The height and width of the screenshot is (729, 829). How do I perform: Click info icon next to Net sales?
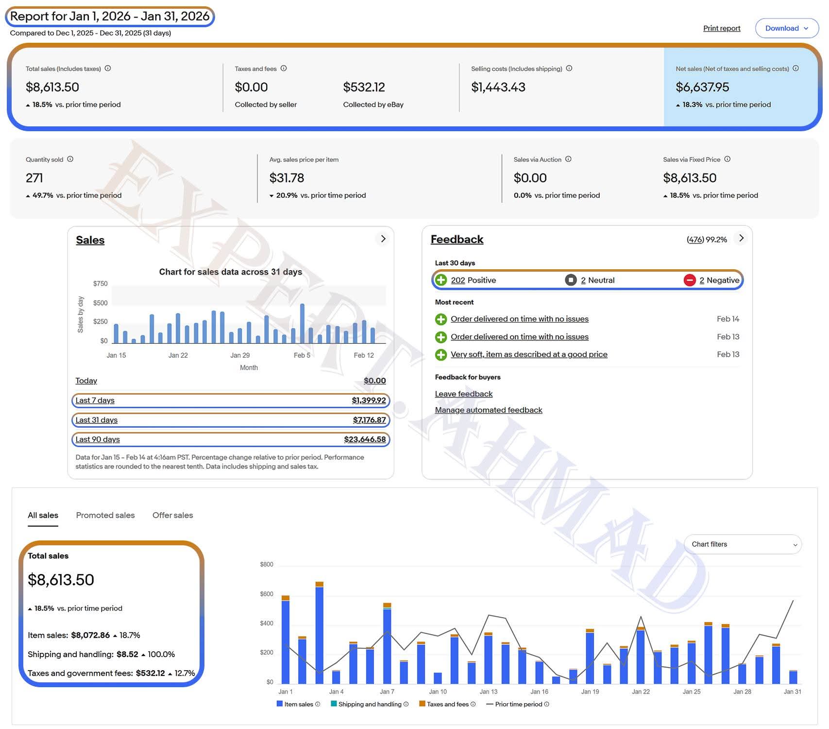795,69
